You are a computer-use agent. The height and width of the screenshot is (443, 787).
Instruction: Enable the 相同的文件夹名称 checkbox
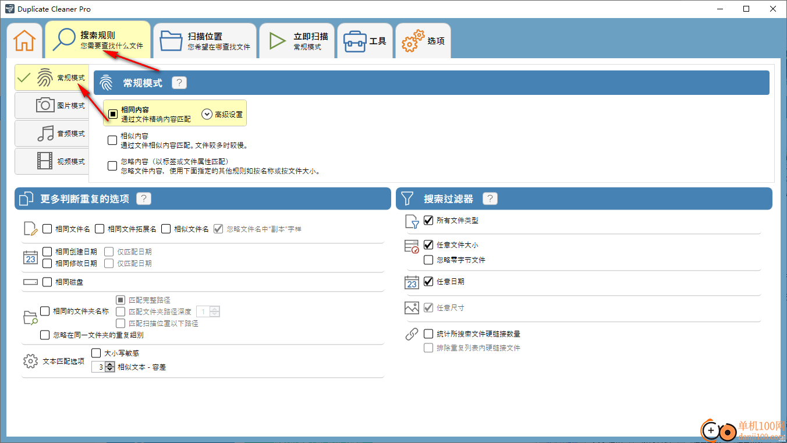[45, 311]
